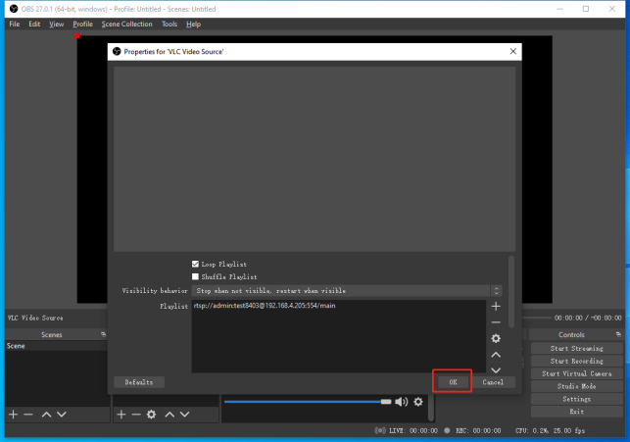The height and width of the screenshot is (442, 630).
Task: Open the Profile menu
Action: click(82, 24)
